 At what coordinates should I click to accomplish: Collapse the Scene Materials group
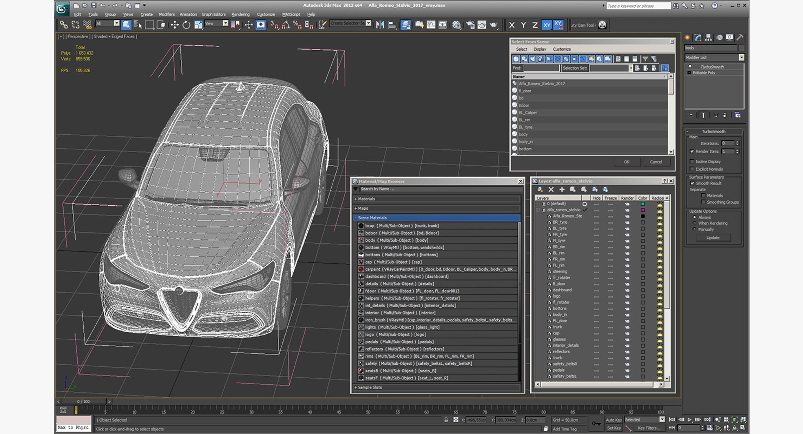437,218
